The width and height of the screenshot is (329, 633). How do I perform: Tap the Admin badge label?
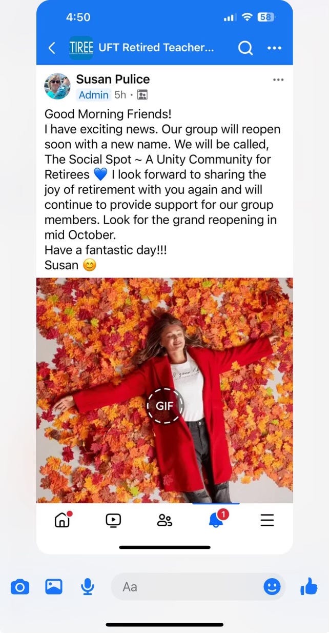click(x=93, y=95)
